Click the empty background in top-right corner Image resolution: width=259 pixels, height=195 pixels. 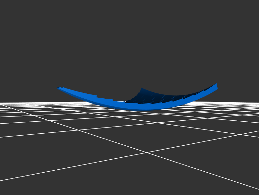tap(246, 13)
